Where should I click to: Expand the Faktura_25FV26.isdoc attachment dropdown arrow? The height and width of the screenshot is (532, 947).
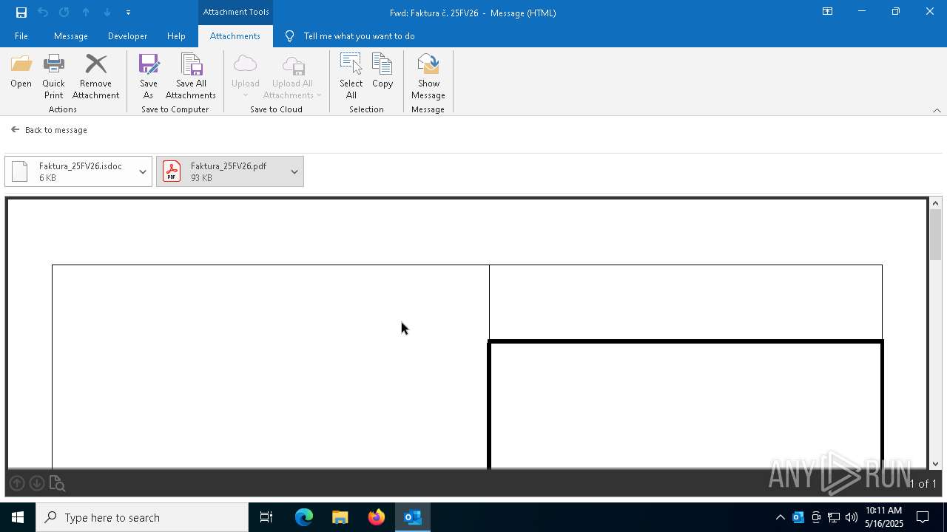coord(143,171)
